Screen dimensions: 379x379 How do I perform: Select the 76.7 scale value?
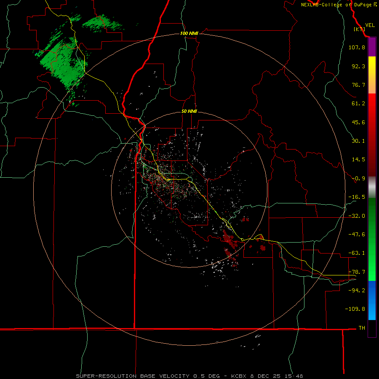click(x=358, y=85)
